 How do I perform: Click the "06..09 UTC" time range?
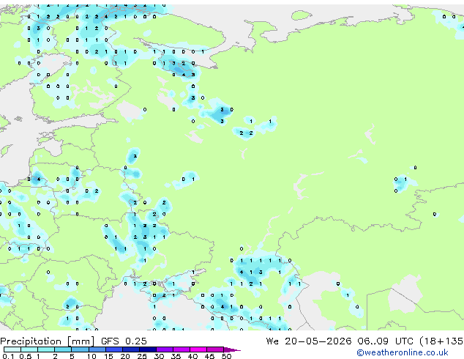pyautogui.click(x=385, y=341)
